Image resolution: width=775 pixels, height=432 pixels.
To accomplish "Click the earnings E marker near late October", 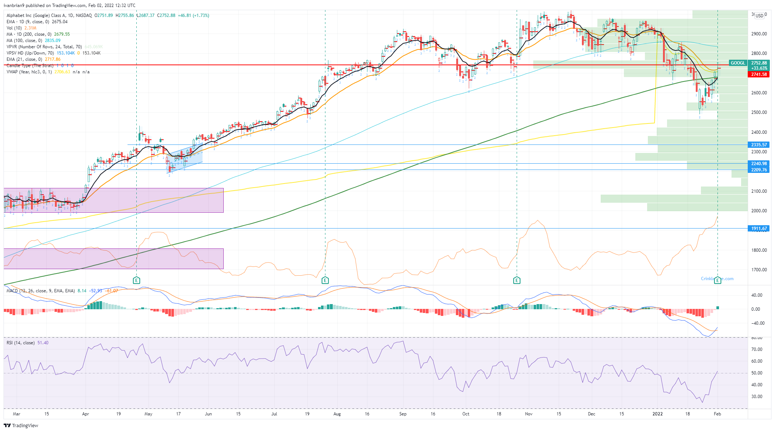I will (517, 281).
